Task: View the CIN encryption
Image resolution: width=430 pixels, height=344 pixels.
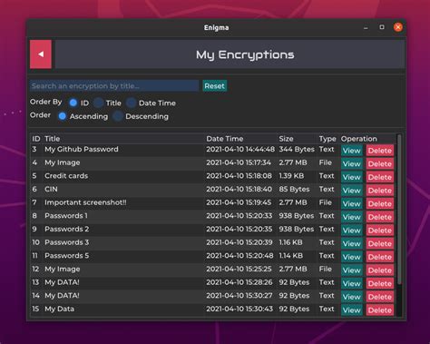Action: [x=352, y=191]
